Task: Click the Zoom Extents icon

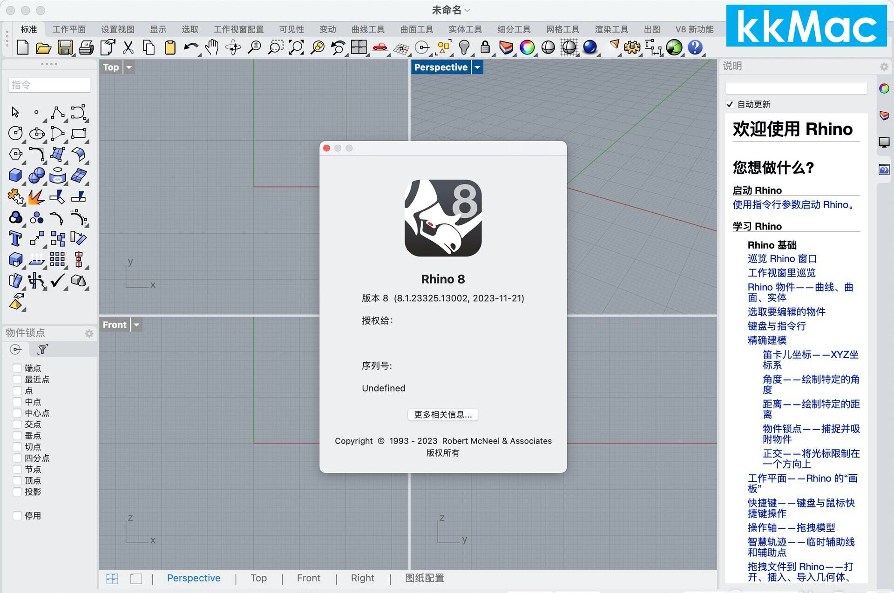Action: (x=296, y=47)
